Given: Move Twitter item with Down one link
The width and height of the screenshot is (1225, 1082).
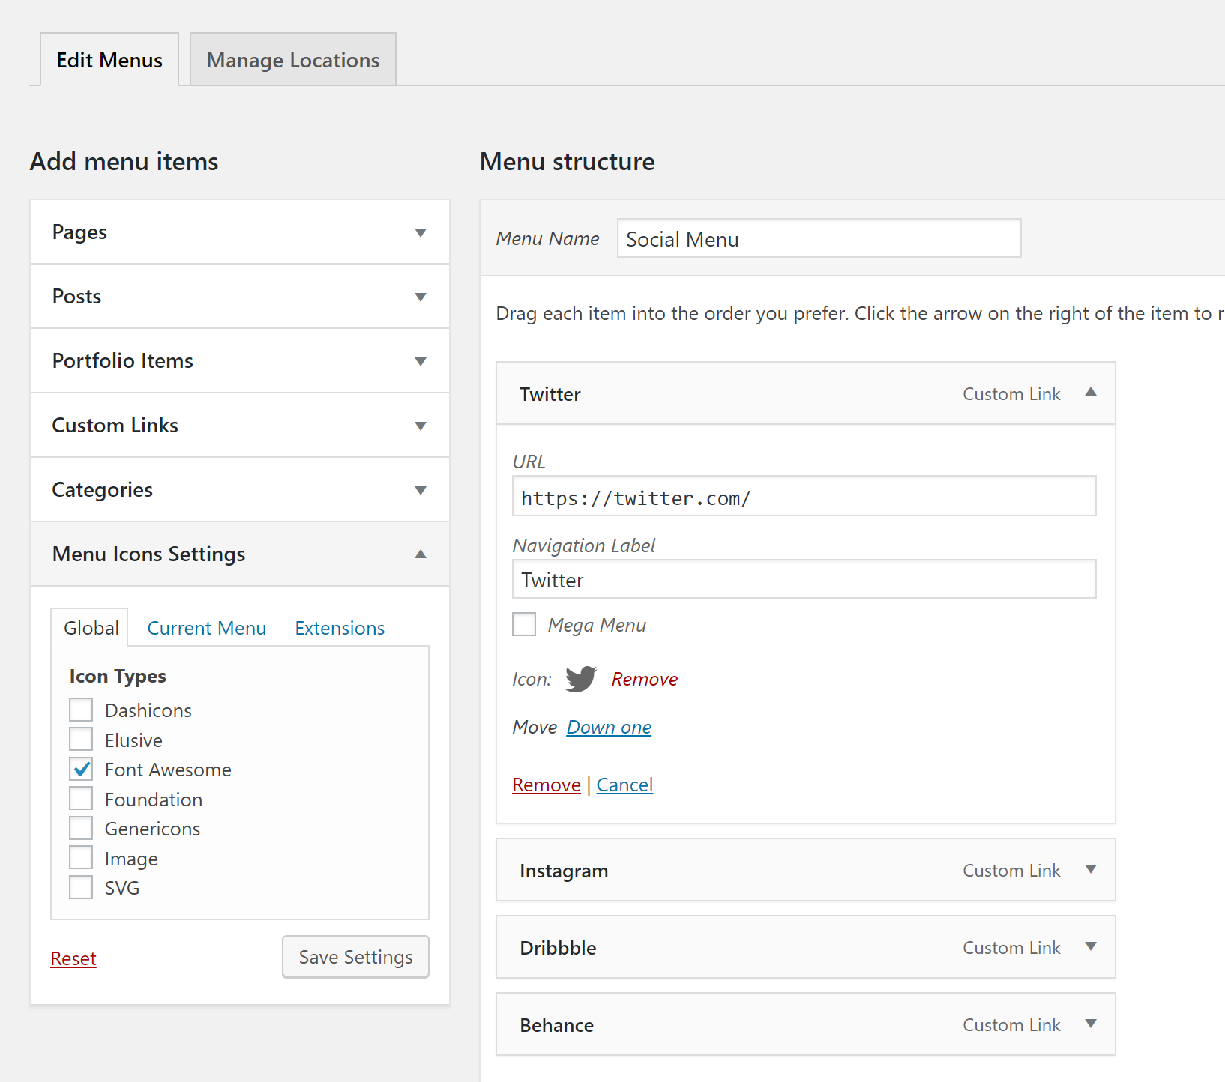Looking at the screenshot, I should tap(609, 727).
